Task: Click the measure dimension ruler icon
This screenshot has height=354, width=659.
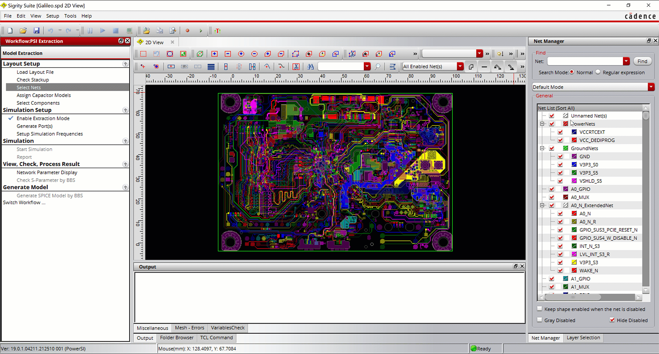Action: pyautogui.click(x=393, y=67)
